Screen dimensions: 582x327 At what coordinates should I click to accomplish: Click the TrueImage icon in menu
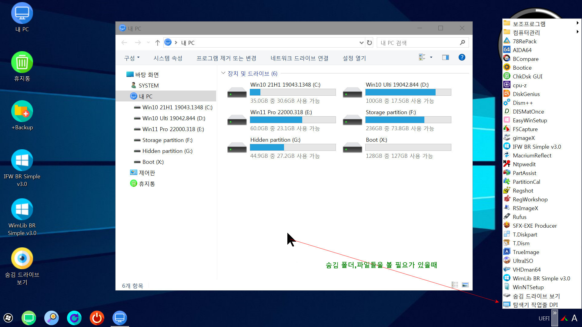(507, 252)
